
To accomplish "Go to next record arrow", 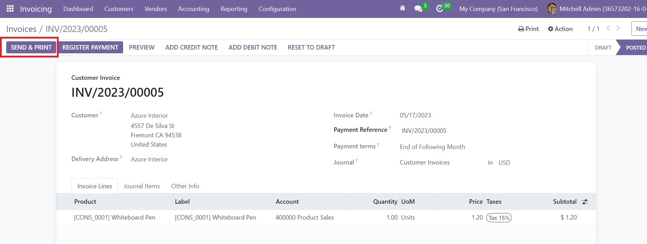I will pyautogui.click(x=618, y=29).
